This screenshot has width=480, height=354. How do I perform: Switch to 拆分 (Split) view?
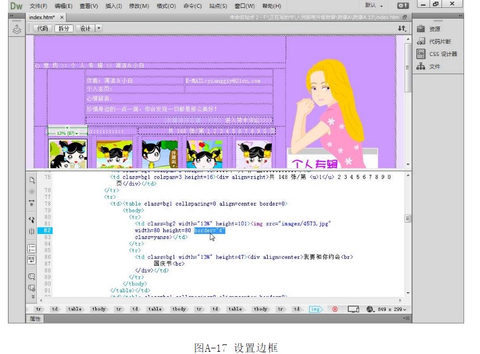pyautogui.click(x=64, y=28)
